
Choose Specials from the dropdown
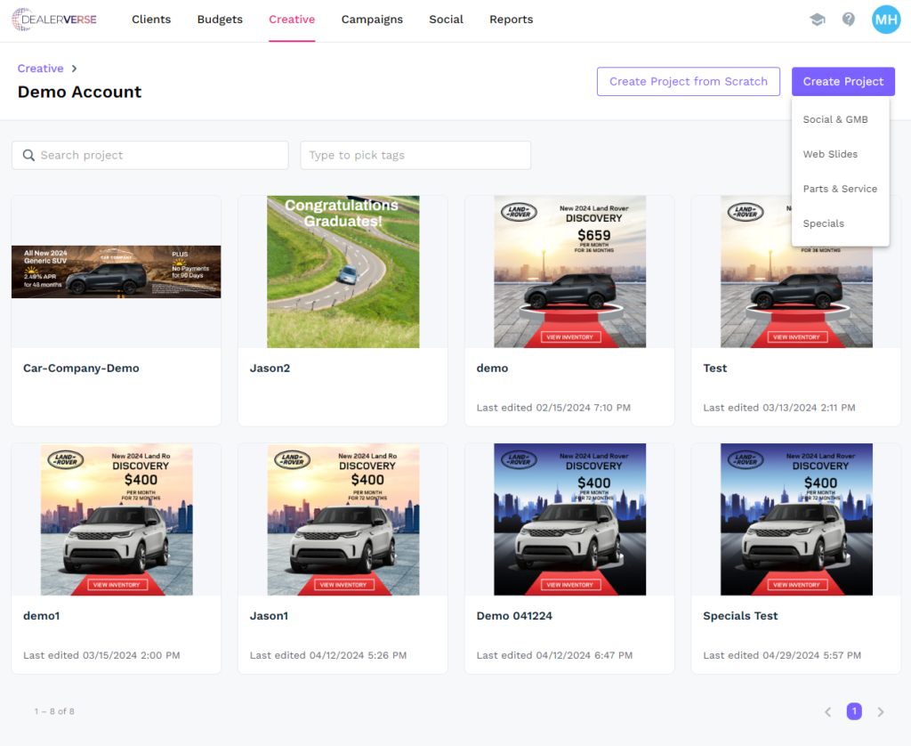click(x=823, y=223)
